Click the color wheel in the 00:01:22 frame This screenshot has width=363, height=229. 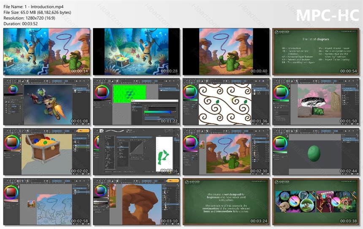pyautogui.click(x=102, y=92)
